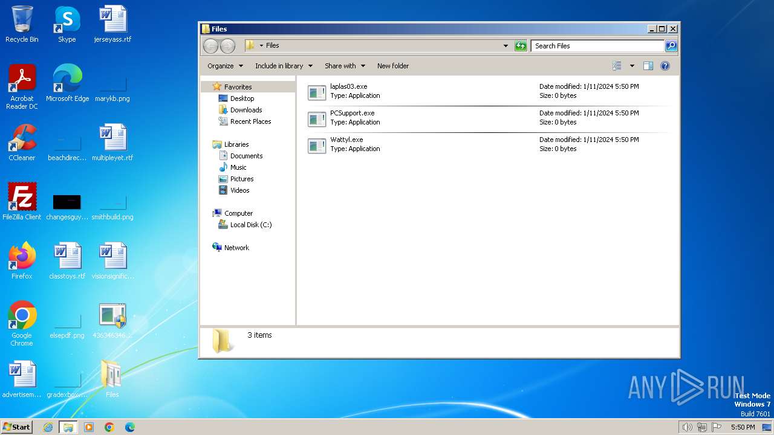Select the Firefox desktop shortcut
Viewport: 774px width, 435px height.
point(22,261)
